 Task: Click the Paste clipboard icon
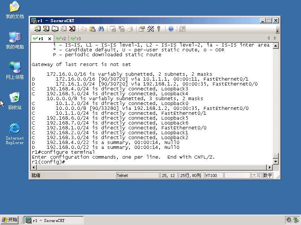[93, 29]
